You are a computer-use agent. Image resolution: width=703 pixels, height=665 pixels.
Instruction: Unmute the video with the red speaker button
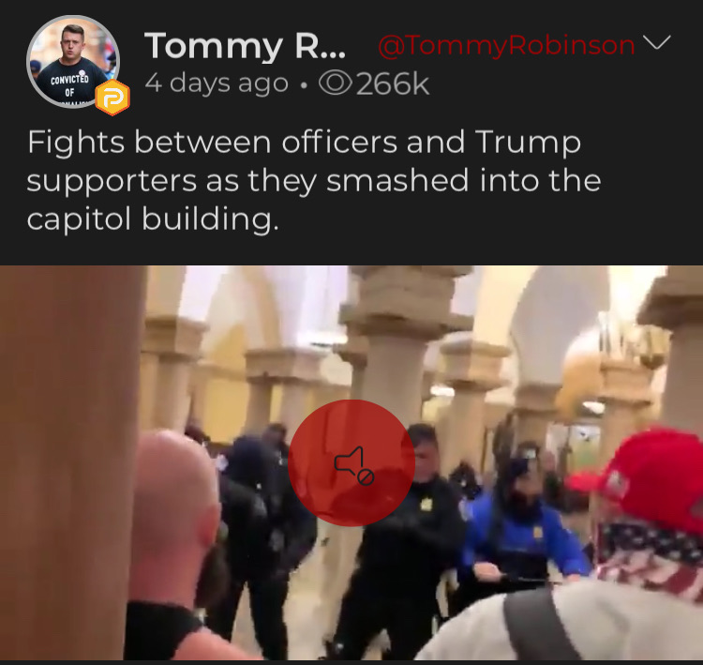click(351, 462)
